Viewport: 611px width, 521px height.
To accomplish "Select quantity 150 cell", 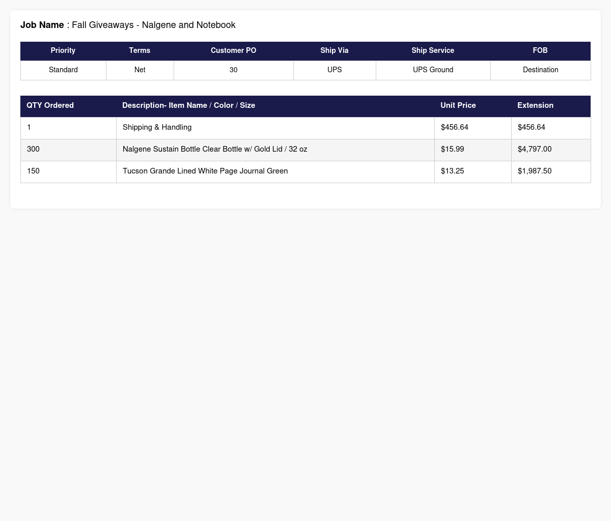I will click(68, 171).
